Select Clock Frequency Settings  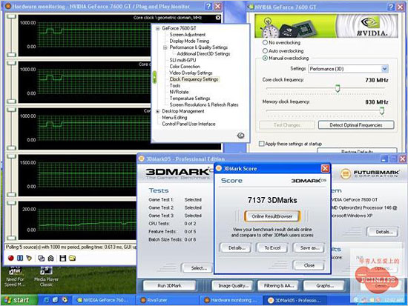pyautogui.click(x=194, y=79)
